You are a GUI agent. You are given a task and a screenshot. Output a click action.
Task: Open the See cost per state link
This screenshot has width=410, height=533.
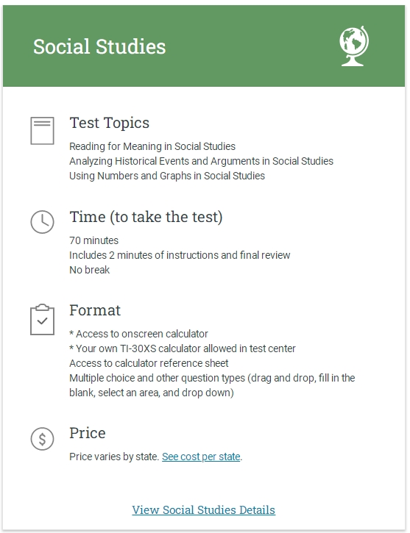pos(201,457)
